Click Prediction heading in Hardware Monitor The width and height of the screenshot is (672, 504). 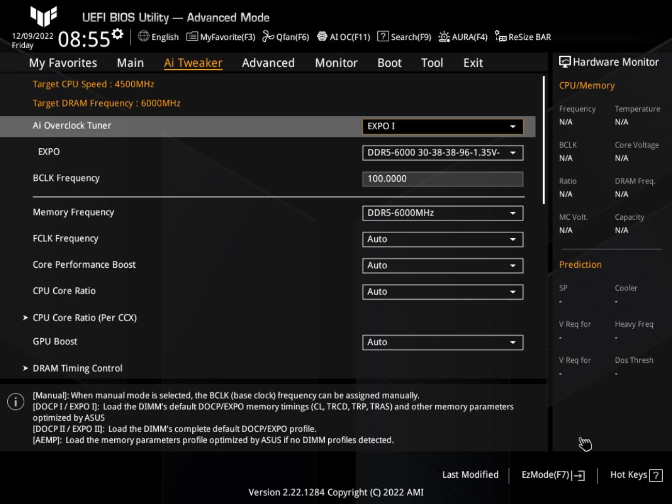coord(580,265)
